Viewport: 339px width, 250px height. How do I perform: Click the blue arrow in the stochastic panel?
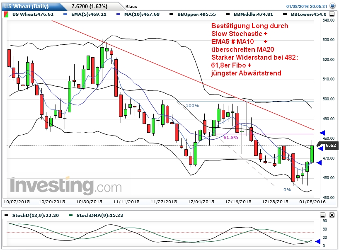click(x=317, y=241)
